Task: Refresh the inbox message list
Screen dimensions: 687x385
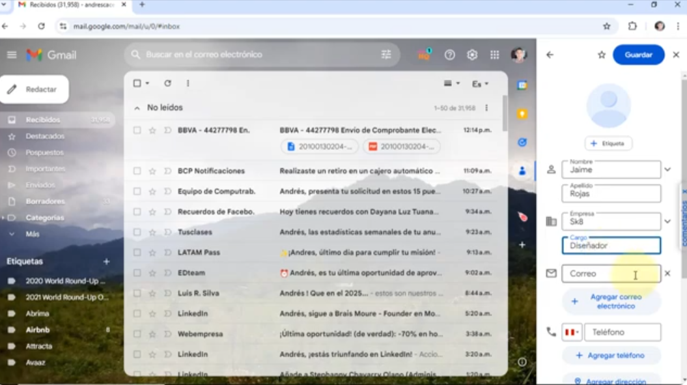Action: 167,83
